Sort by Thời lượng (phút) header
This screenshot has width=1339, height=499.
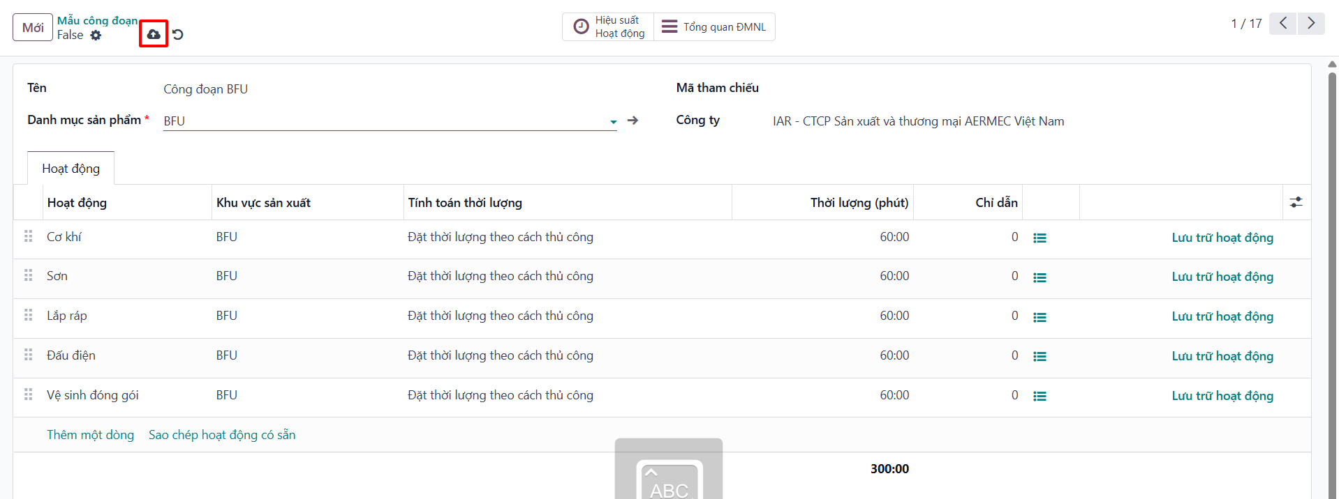[822, 203]
